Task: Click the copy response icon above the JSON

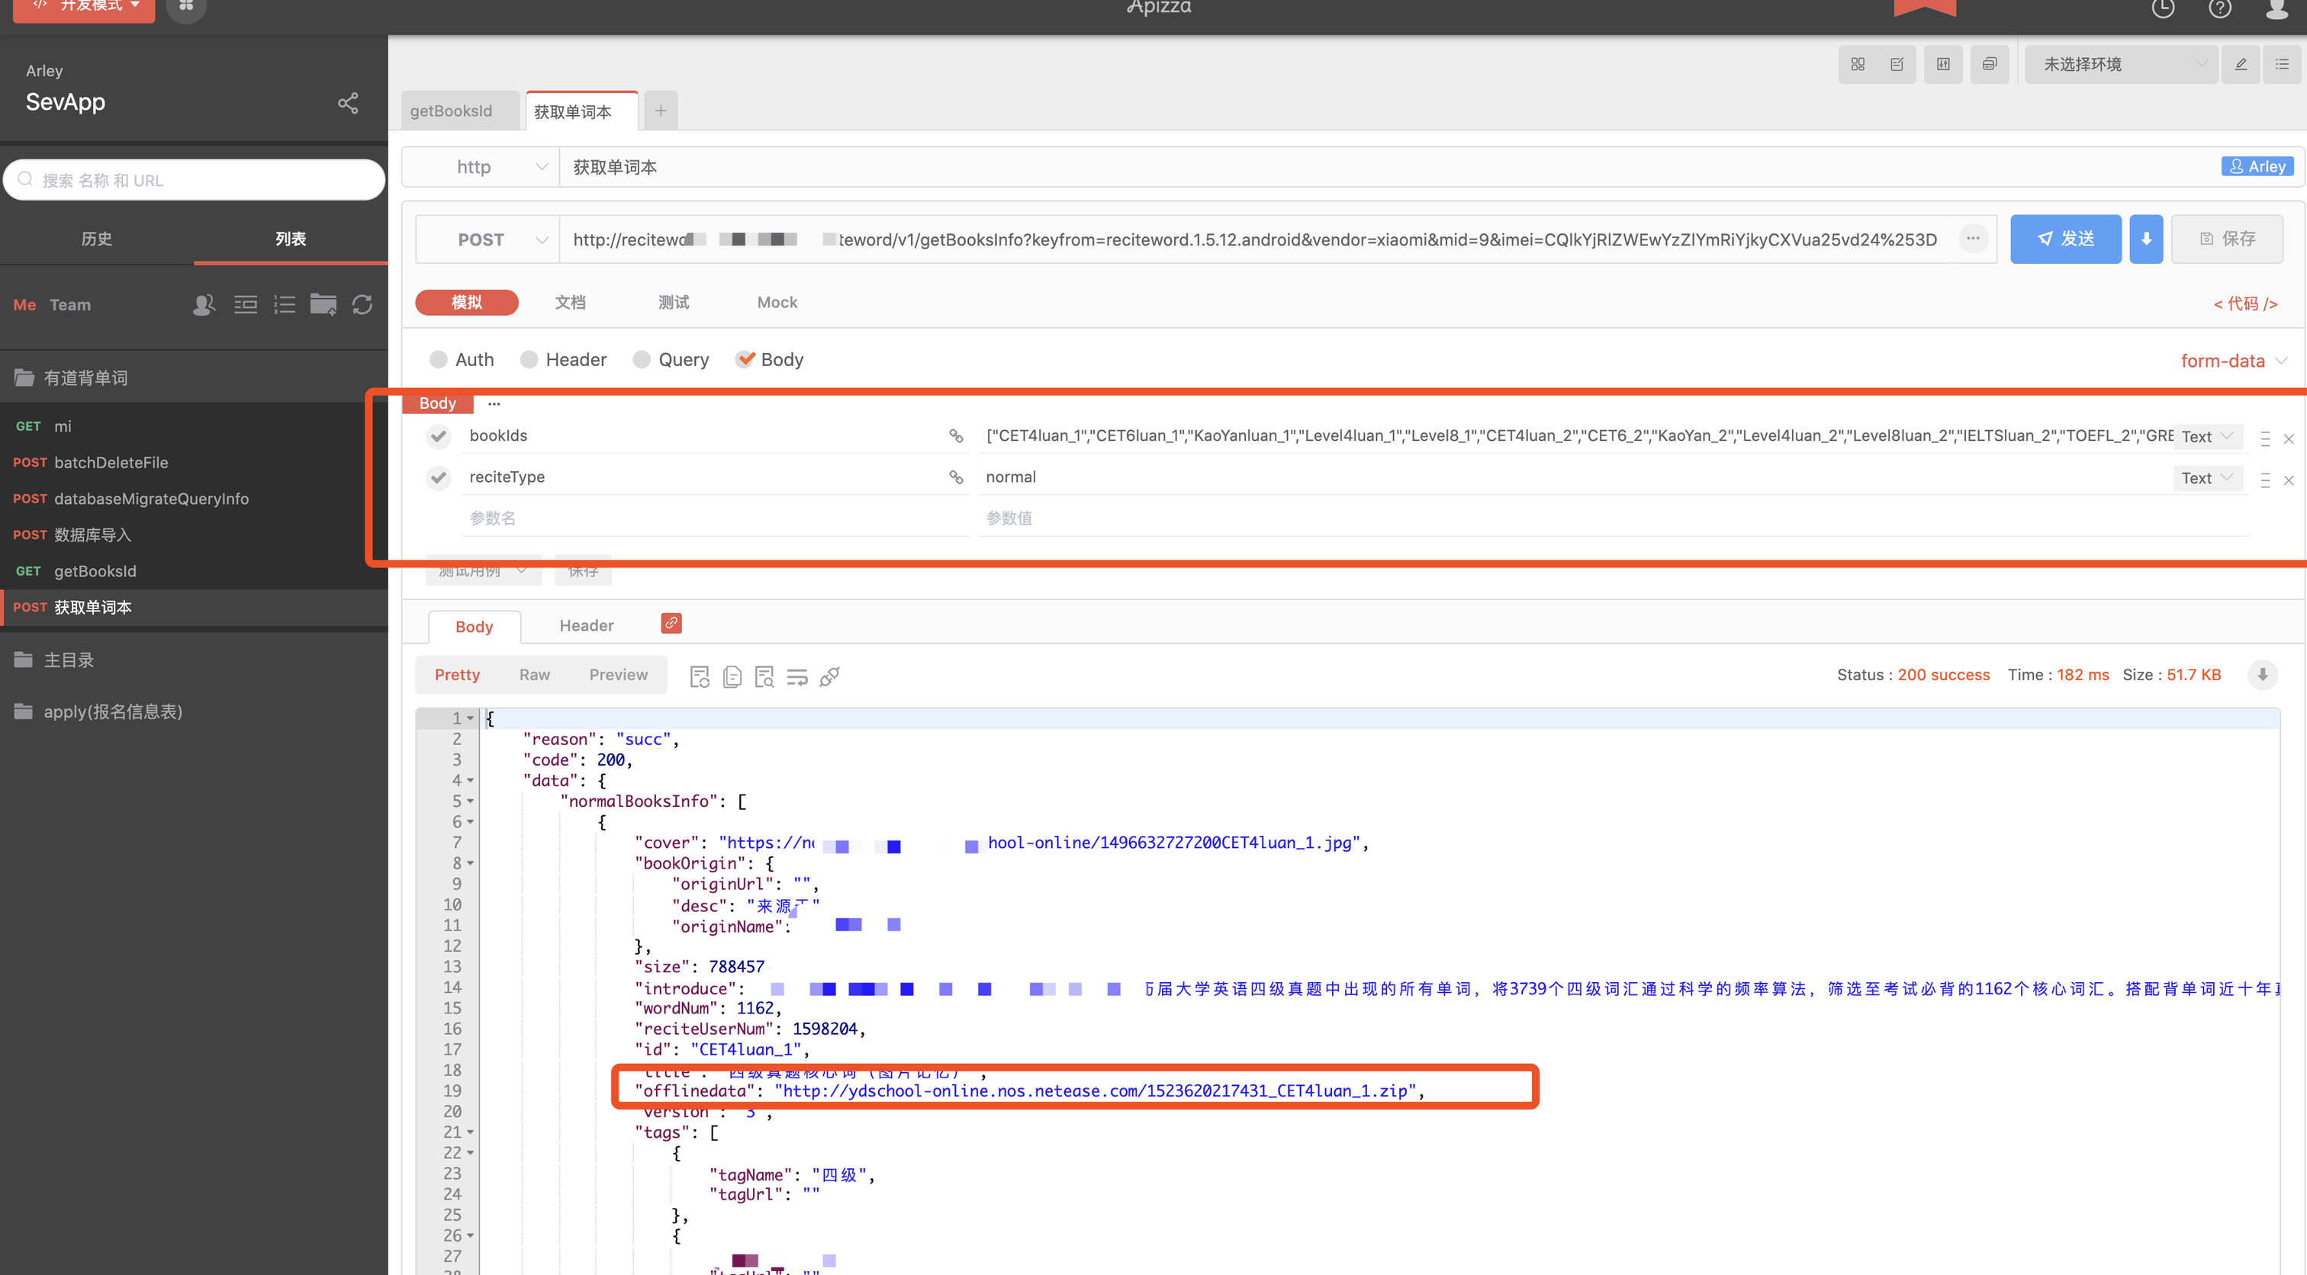Action: (732, 677)
